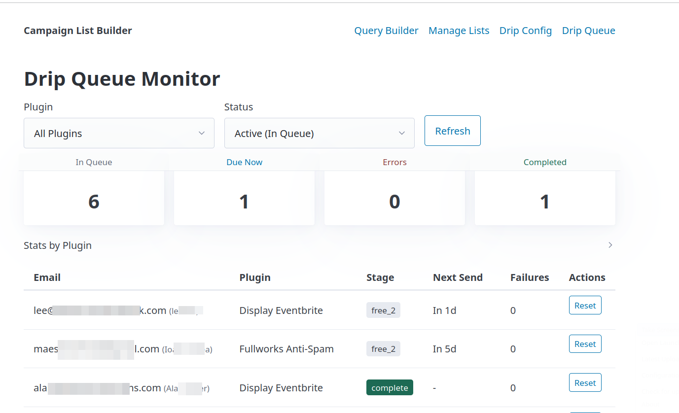Image resolution: width=679 pixels, height=413 pixels.
Task: Click the Status dropdown arrow icon
Action: tap(401, 133)
